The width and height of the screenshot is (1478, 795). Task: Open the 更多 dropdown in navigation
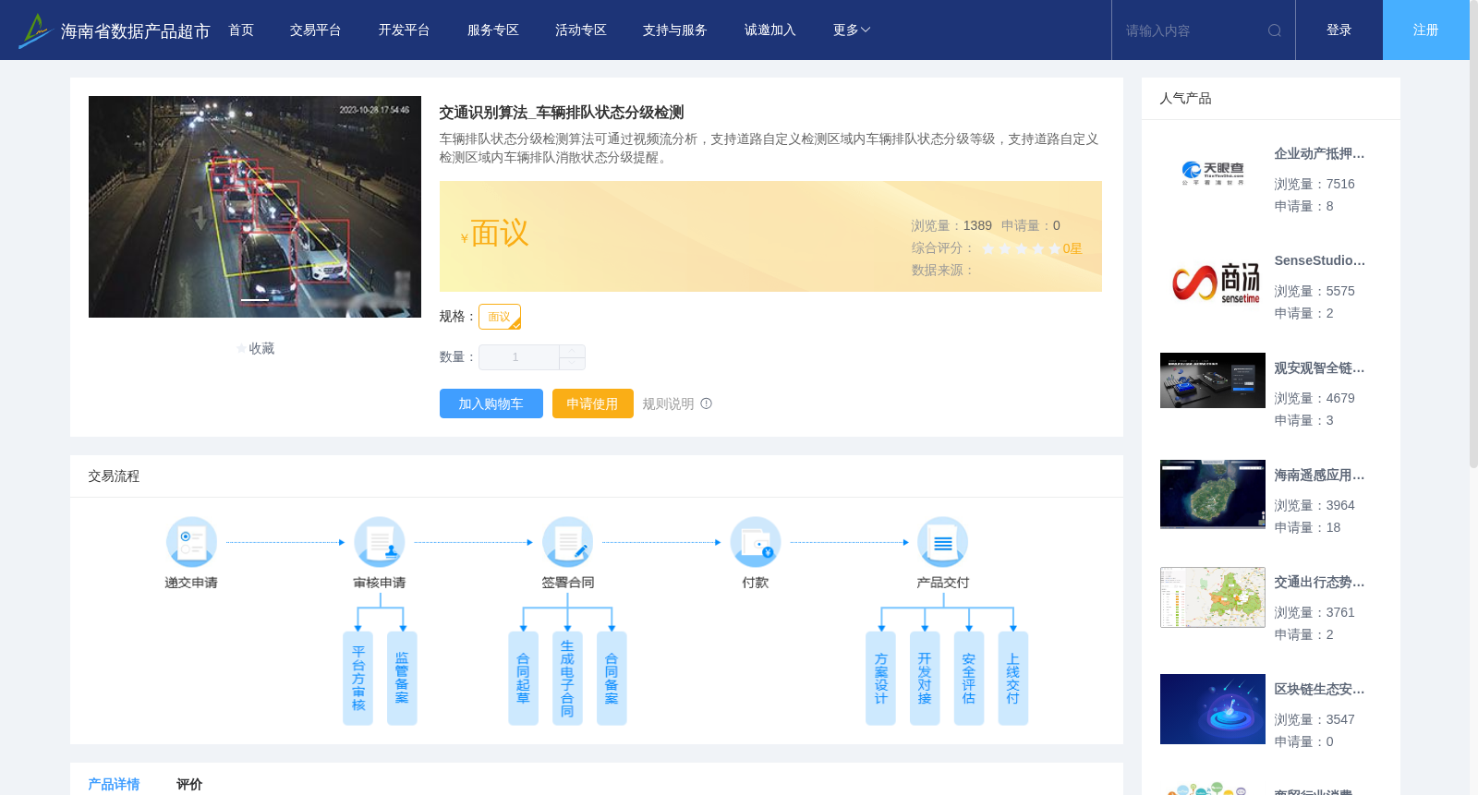(x=852, y=30)
